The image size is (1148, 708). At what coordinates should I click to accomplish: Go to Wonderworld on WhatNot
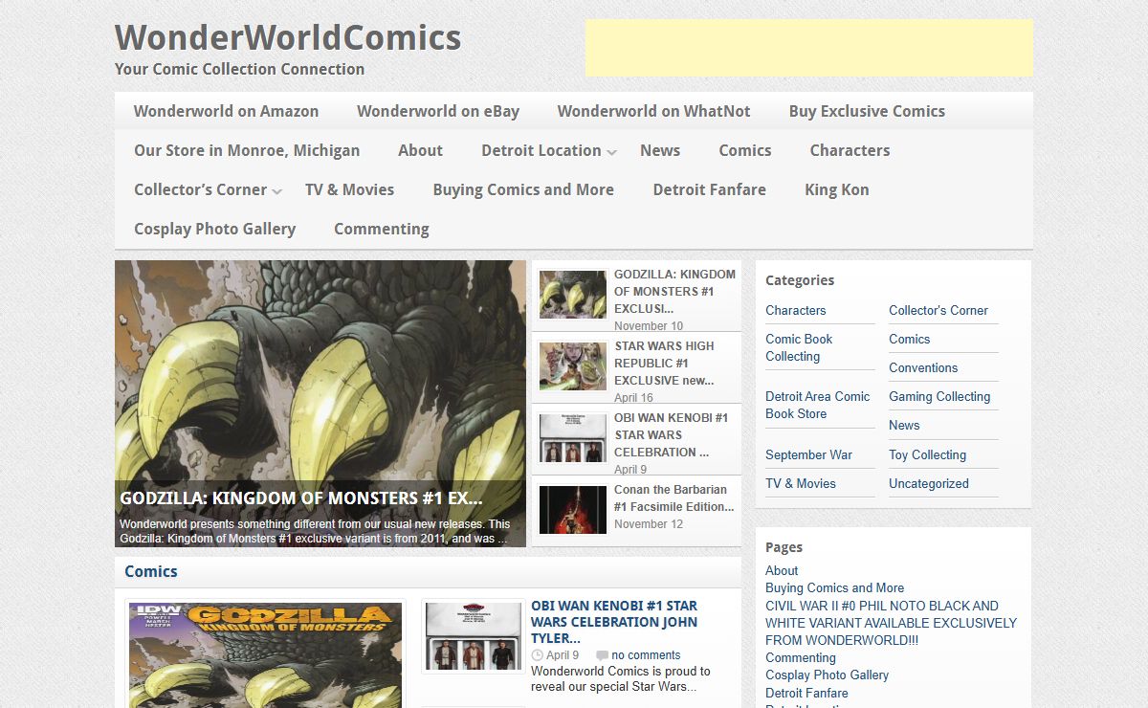coord(654,111)
